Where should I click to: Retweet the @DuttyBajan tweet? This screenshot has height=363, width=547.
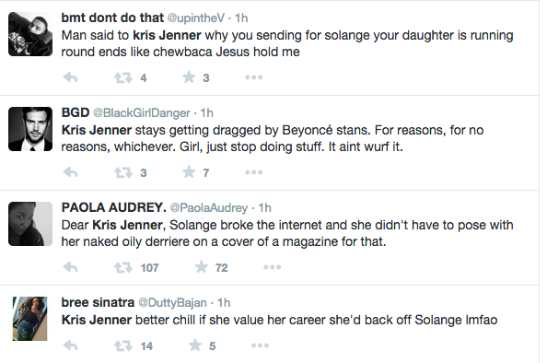123,345
